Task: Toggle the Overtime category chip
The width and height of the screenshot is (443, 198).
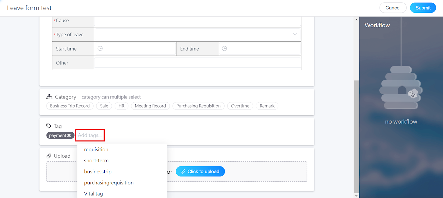Action: pyautogui.click(x=240, y=106)
